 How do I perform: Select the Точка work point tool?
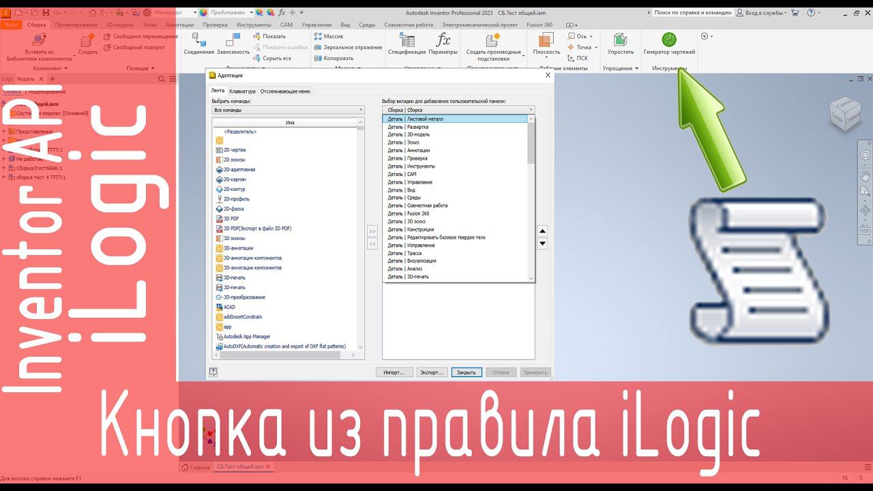tap(582, 47)
